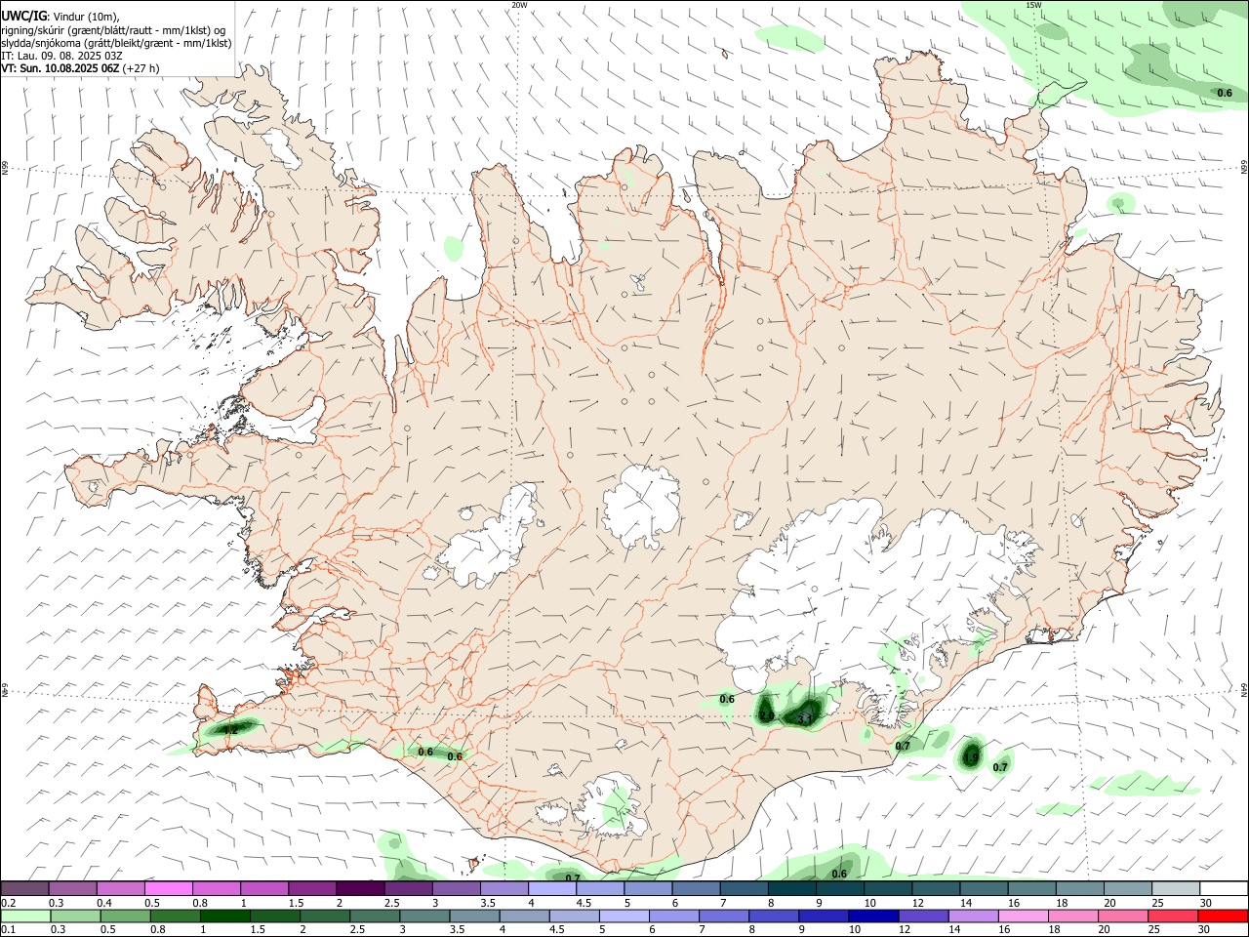Click the bright red swatch in lower legend row
The image size is (1249, 937).
pos(1224,917)
